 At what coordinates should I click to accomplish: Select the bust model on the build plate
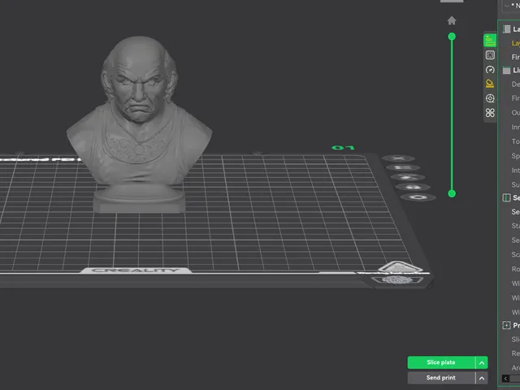(139, 124)
